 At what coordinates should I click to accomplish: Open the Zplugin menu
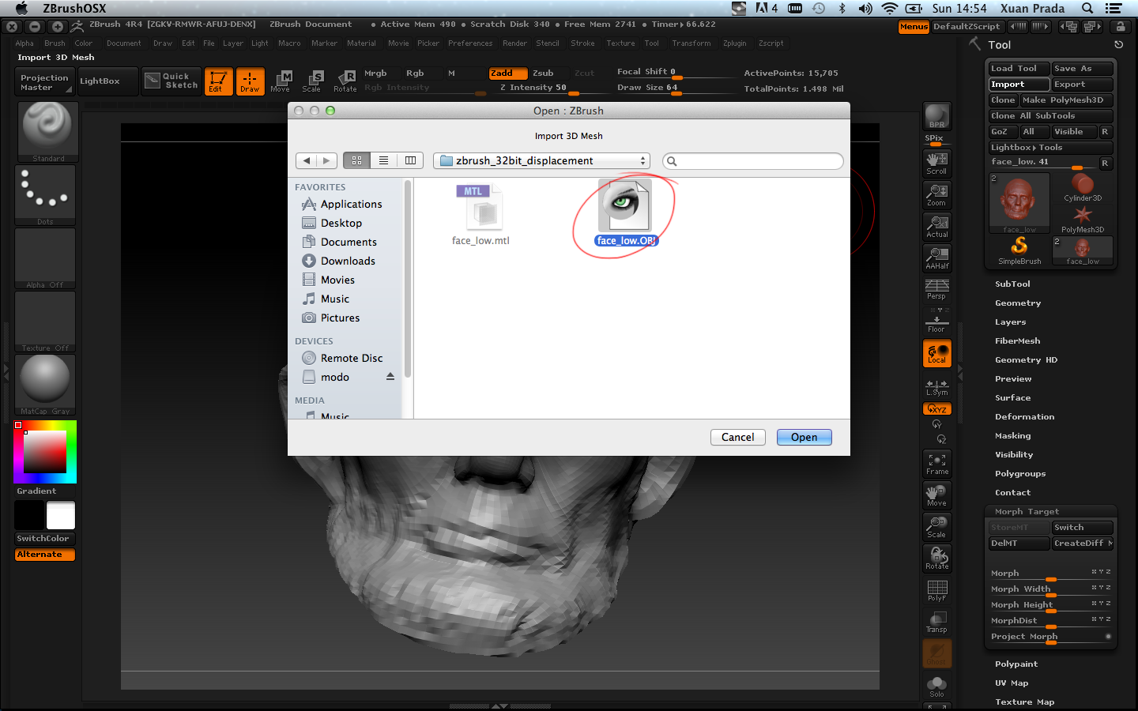(735, 43)
